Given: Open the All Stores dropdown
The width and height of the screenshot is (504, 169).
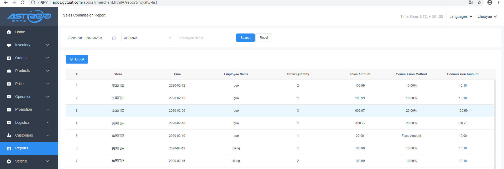Looking at the screenshot, I should (x=148, y=38).
